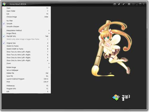Toggle fullscreen using the four-corner icon
Viewport: 149px width, 112px height.
pos(133,4)
